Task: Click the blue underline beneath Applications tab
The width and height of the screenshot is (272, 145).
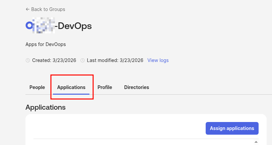Action: point(71,94)
